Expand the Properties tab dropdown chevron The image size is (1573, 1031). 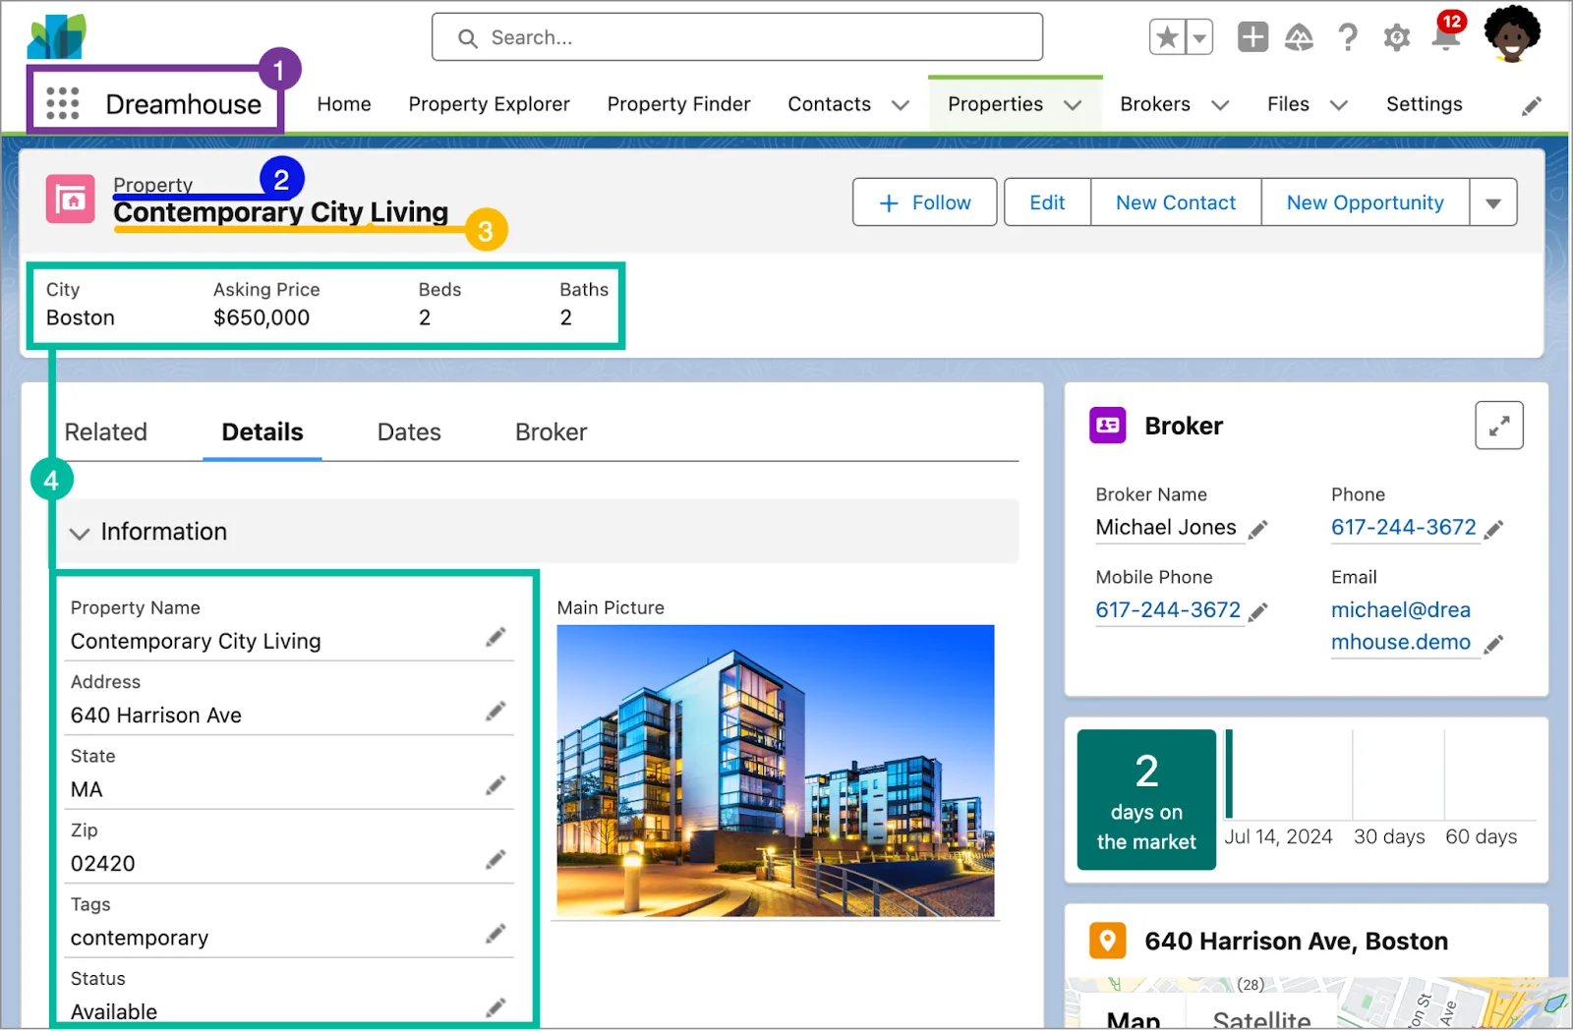[1073, 105]
